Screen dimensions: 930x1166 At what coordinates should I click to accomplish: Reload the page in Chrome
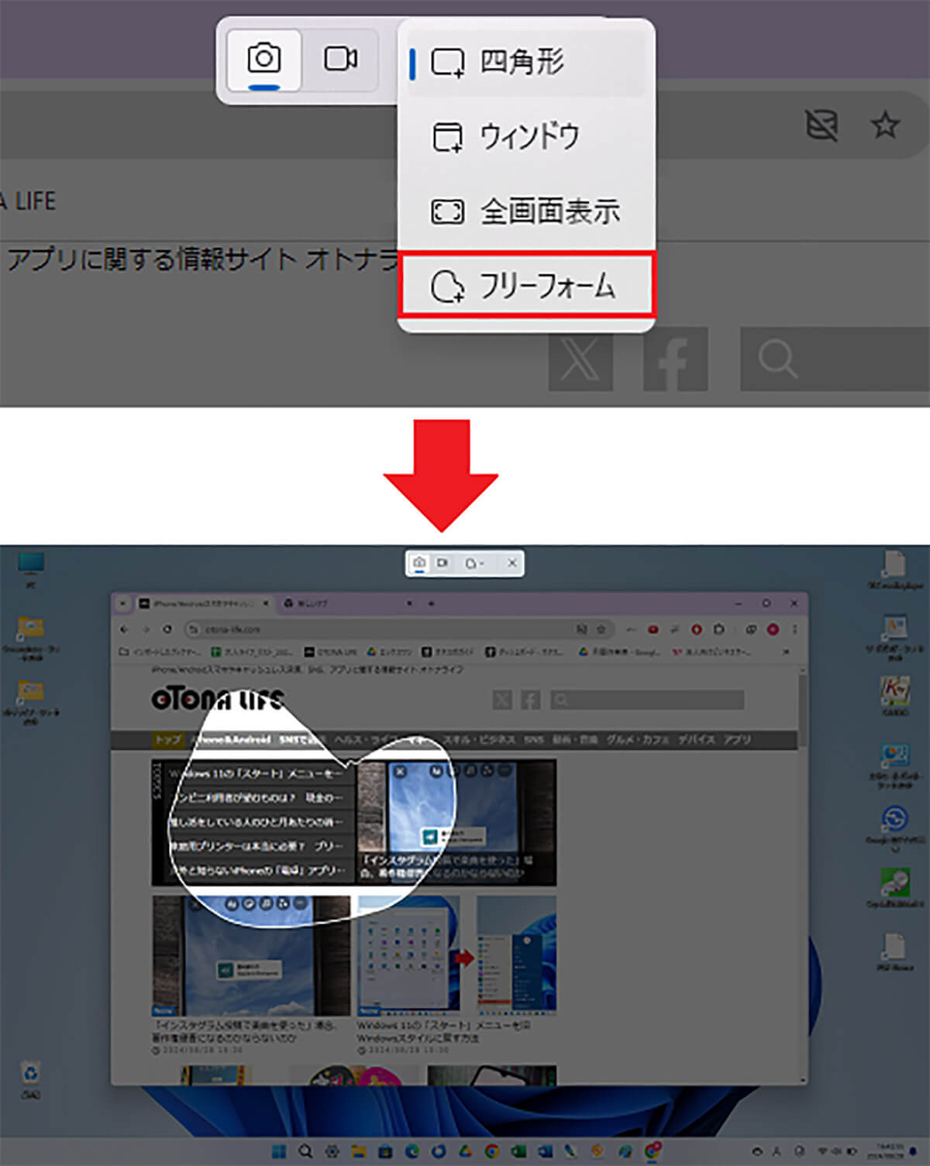tap(168, 629)
